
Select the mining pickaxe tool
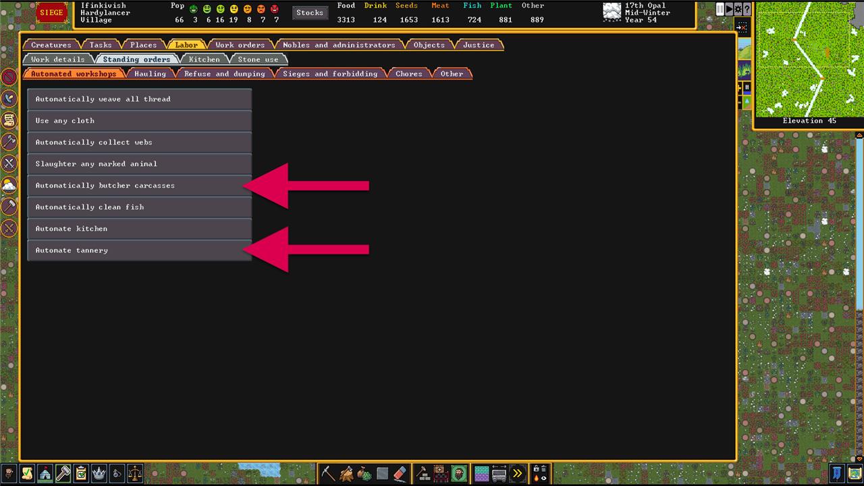[x=329, y=473]
